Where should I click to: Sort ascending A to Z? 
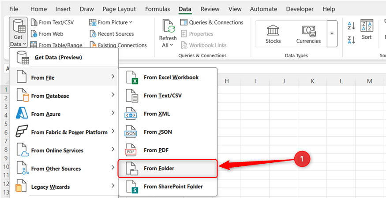(x=351, y=26)
